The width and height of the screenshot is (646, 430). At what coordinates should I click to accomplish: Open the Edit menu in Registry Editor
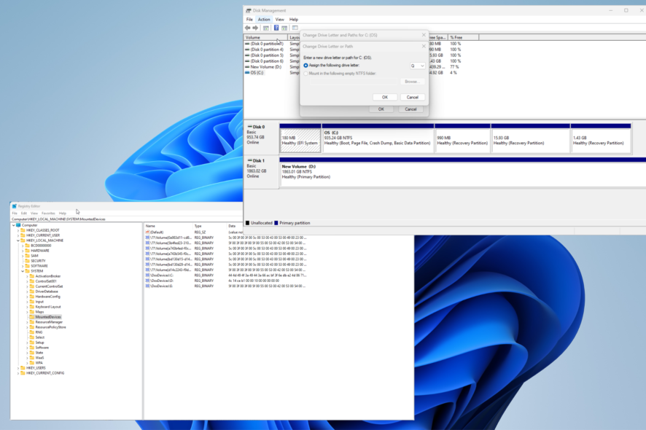click(x=24, y=214)
